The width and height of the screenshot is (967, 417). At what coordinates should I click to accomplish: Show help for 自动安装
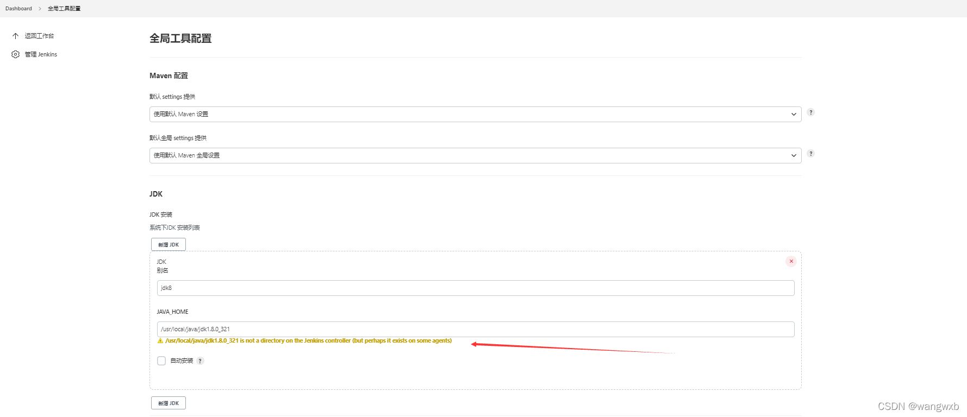[x=200, y=361]
